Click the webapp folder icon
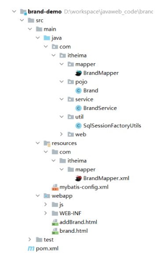The height and width of the screenshot is (256, 161). coord(47,196)
